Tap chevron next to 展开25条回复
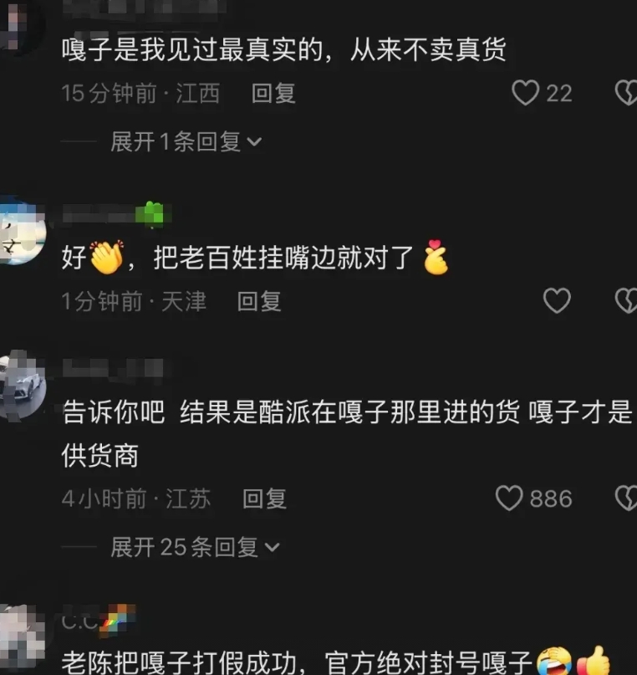 [272, 548]
